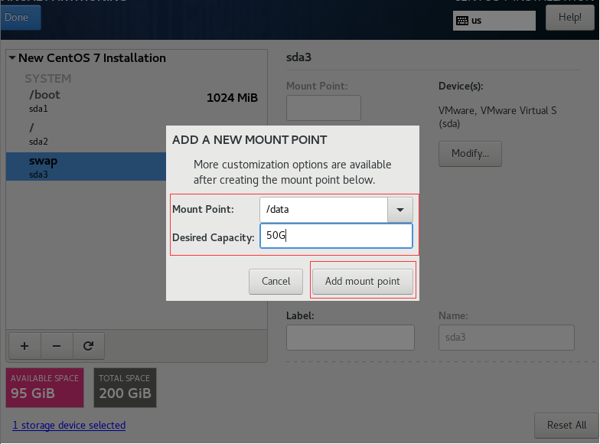This screenshot has height=444, width=600.
Task: Cancel the new mount point dialog
Action: coord(276,282)
